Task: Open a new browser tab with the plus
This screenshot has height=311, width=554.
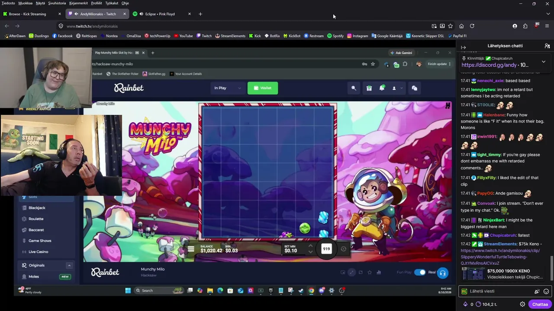Action: [200, 14]
